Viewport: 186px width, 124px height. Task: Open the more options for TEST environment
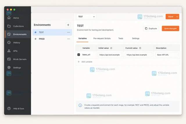tap(69, 32)
